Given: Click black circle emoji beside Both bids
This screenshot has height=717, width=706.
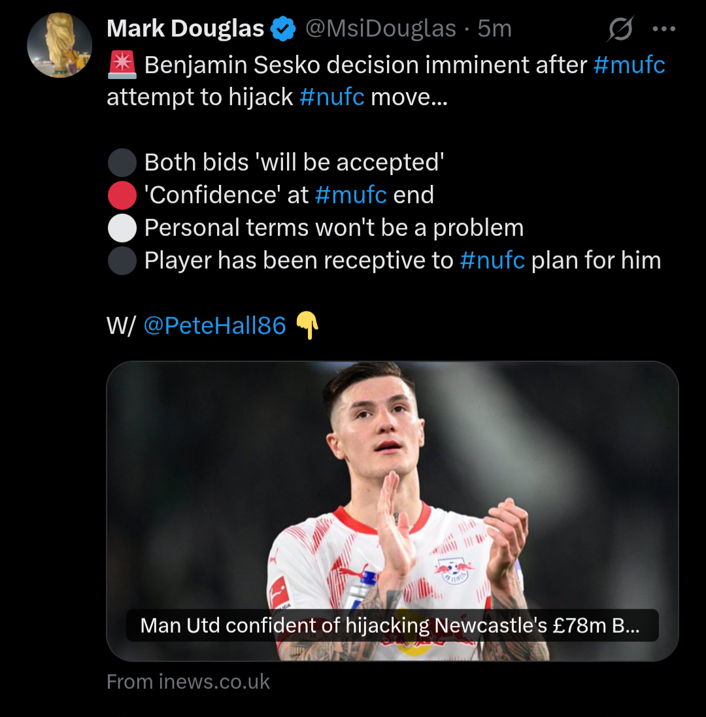Looking at the screenshot, I should click(122, 162).
